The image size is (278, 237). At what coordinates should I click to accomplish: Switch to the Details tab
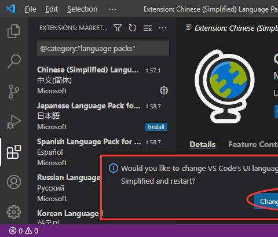202,144
